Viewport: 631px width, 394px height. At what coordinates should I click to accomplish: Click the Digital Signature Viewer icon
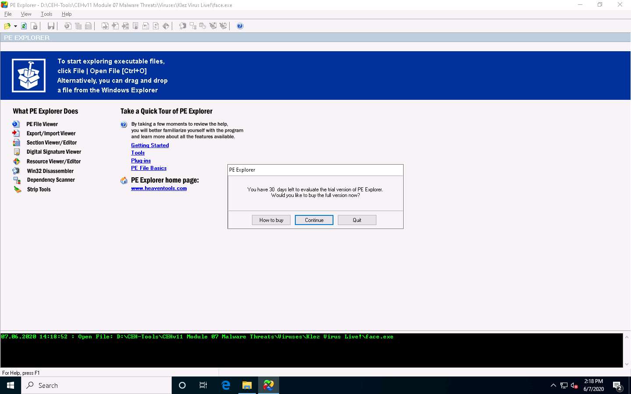(17, 152)
